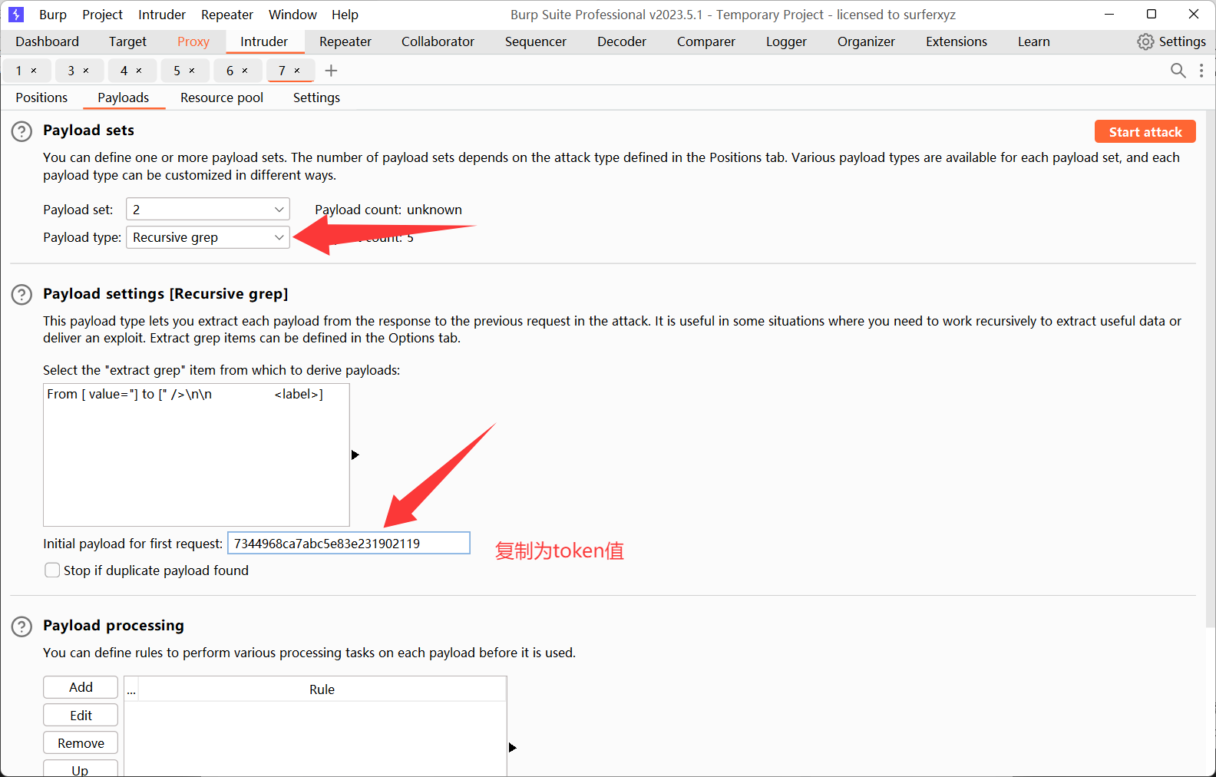Open the Intruder Settings sub-tab
The height and width of the screenshot is (777, 1216).
pyautogui.click(x=316, y=98)
